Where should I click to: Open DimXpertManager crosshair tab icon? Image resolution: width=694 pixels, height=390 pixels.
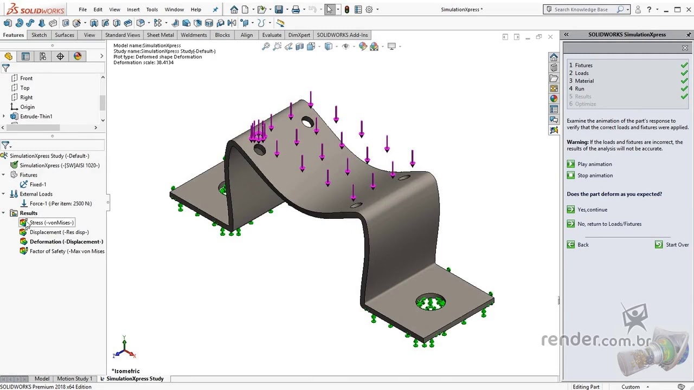60,56
